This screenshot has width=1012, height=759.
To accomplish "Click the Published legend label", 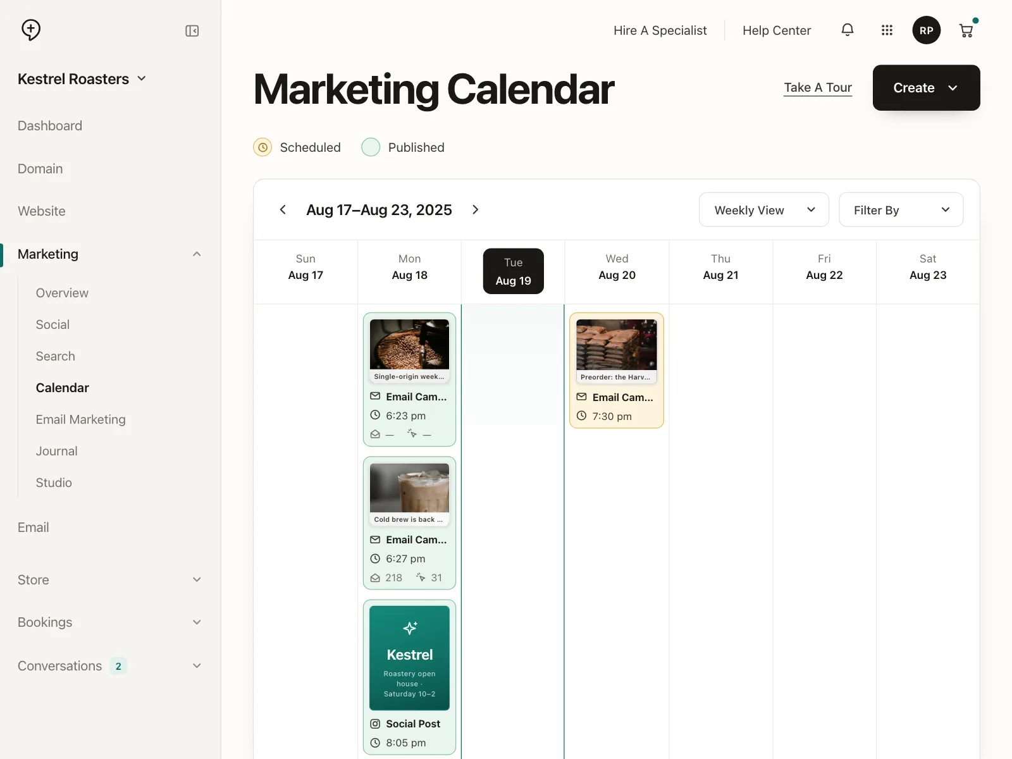I will point(416,147).
